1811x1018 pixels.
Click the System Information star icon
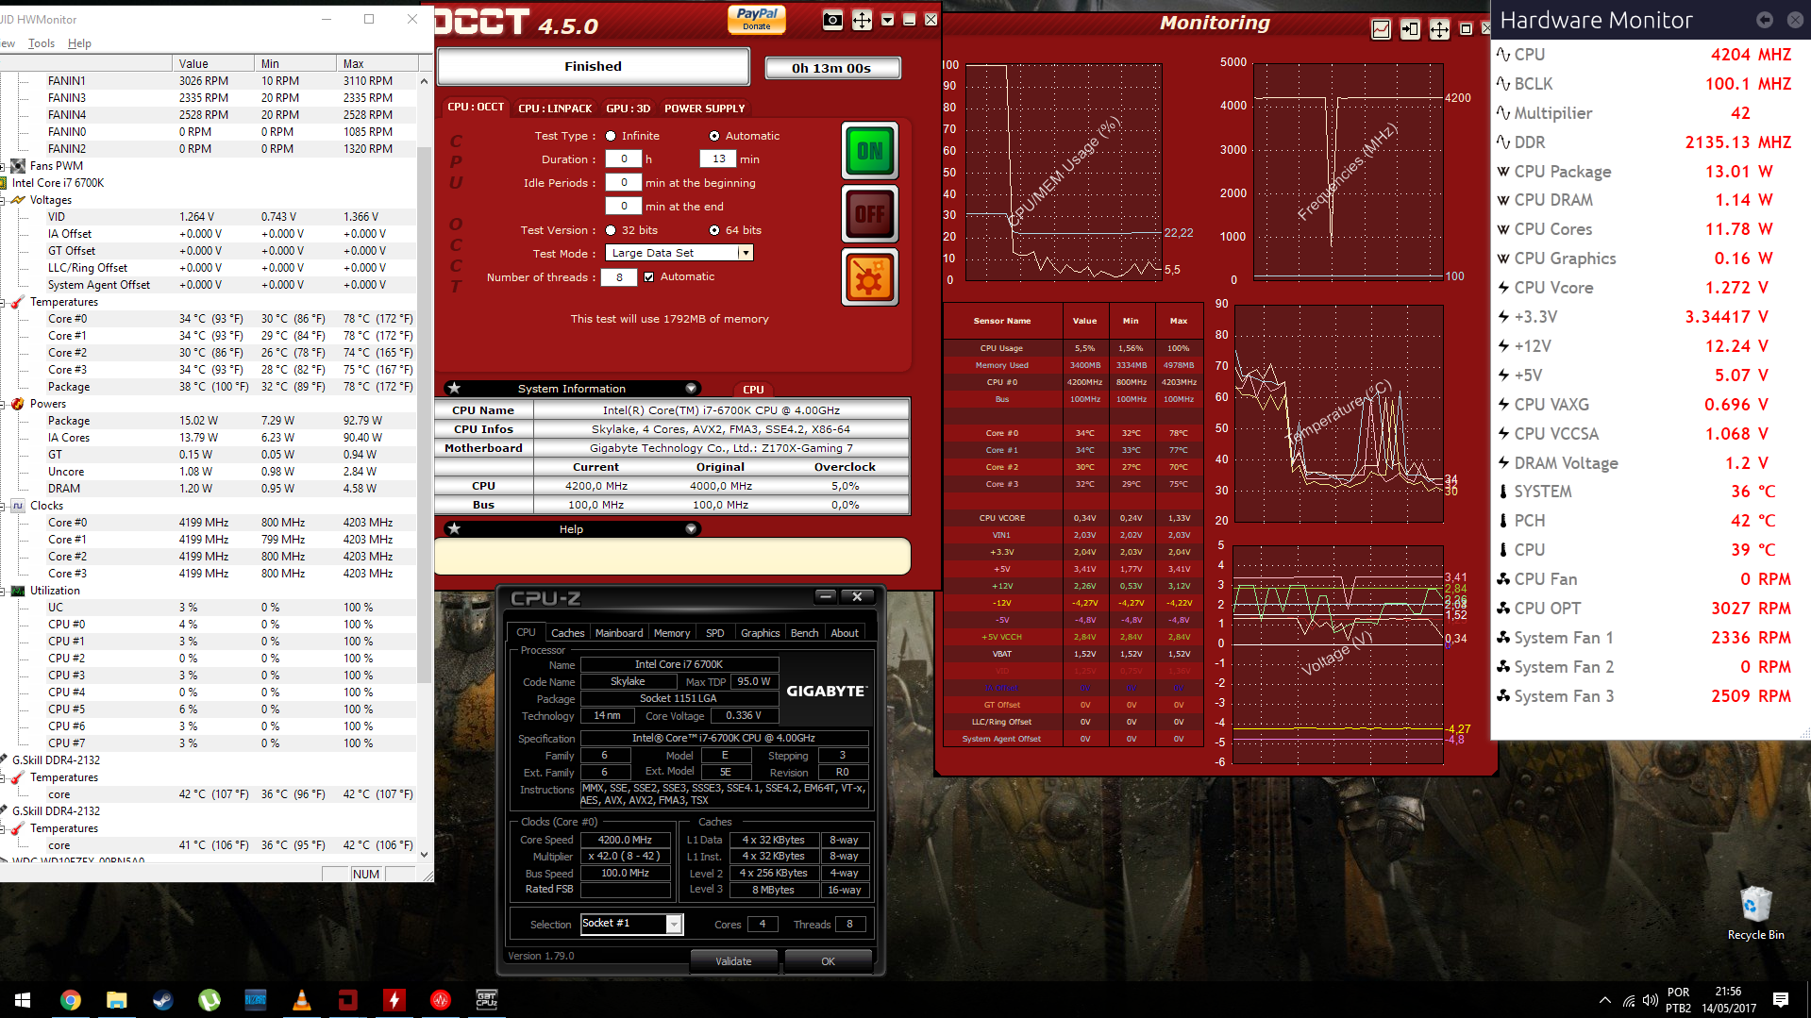(x=454, y=388)
